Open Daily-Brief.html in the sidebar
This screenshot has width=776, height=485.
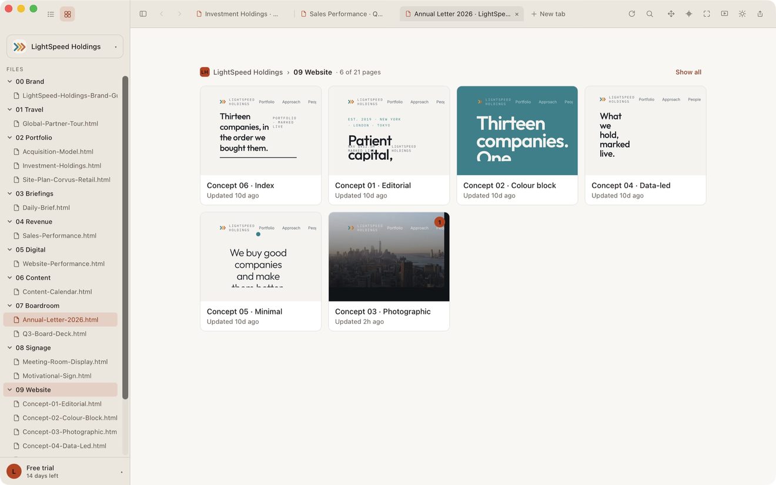pos(46,208)
